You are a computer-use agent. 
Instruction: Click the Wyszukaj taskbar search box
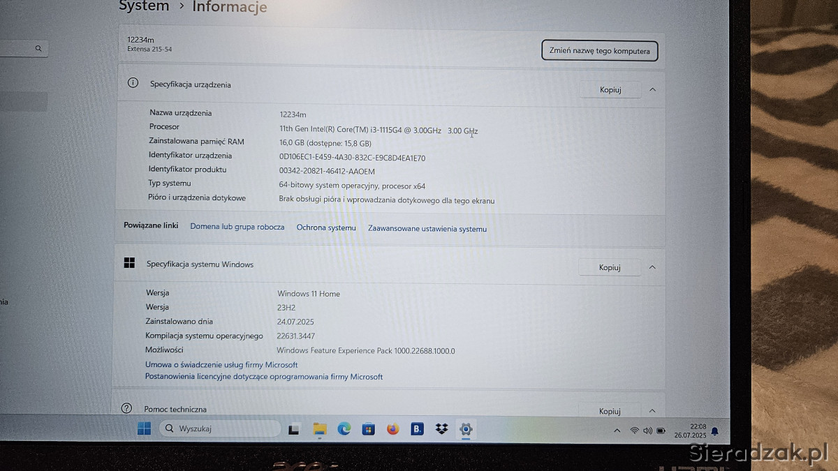pyautogui.click(x=220, y=428)
